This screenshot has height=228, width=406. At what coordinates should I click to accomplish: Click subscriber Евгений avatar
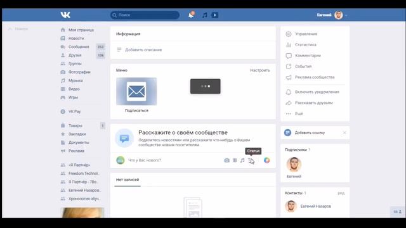tap(294, 164)
